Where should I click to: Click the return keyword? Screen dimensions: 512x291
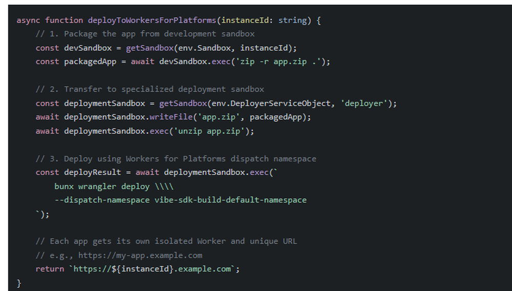coord(50,269)
